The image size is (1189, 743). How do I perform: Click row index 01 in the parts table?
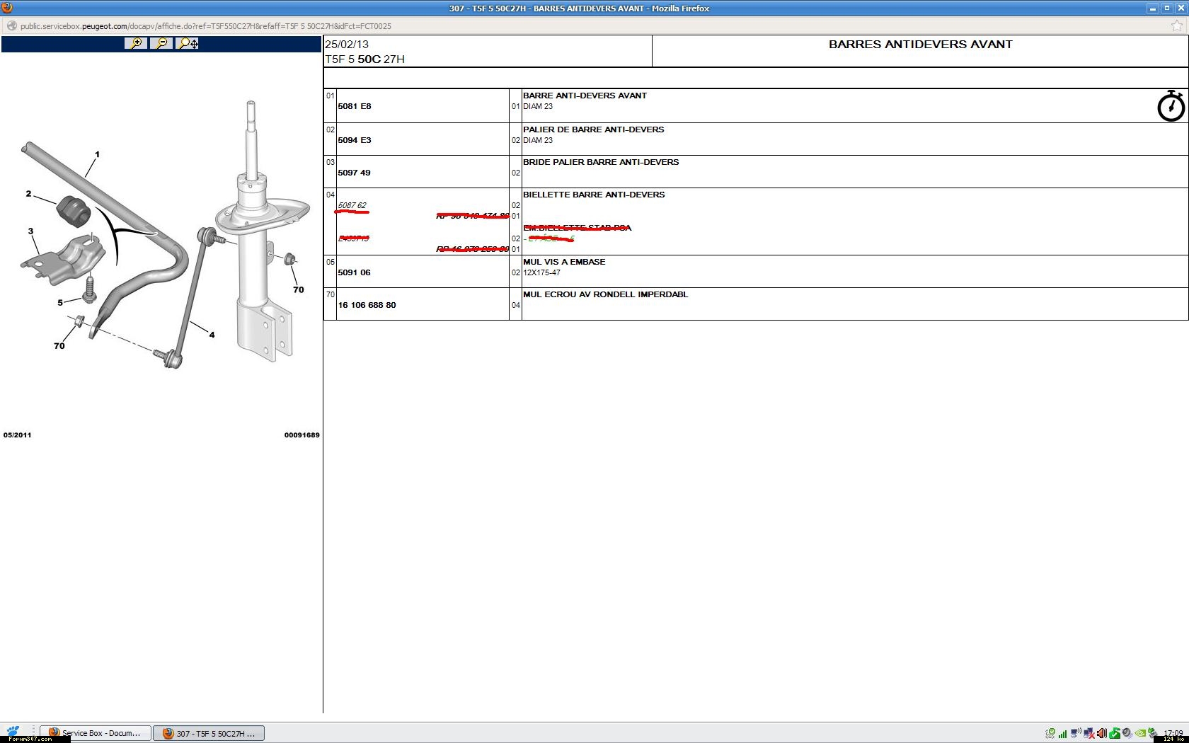click(330, 96)
